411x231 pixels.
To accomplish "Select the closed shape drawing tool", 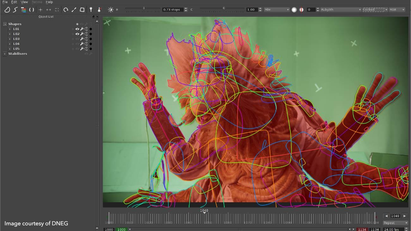I will [x=7, y=10].
